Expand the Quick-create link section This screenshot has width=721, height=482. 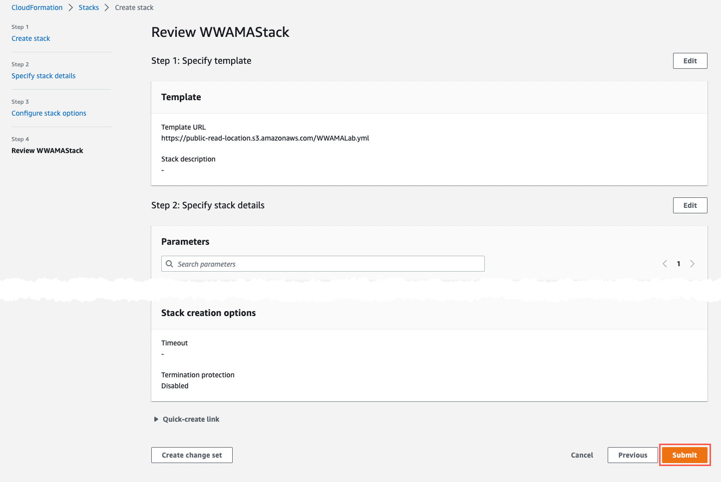(x=186, y=419)
